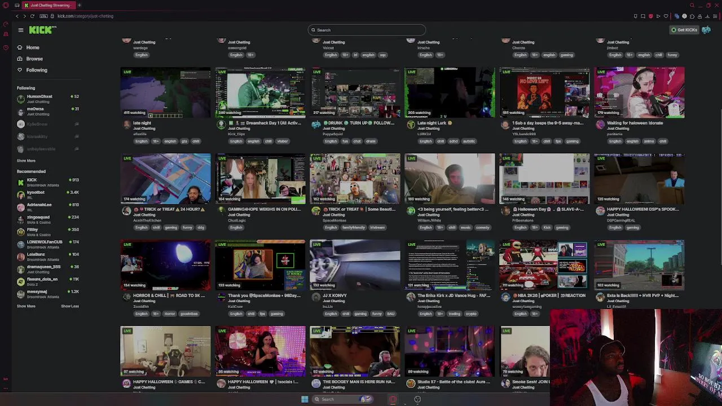Open 'Waiting for haloween' stream thumbnail
This screenshot has height=406, width=722.
639,92
